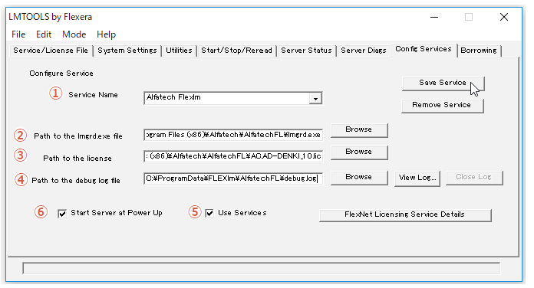Switch to Service/License File tab
Image resolution: width=534 pixels, height=288 pixels.
(51, 51)
